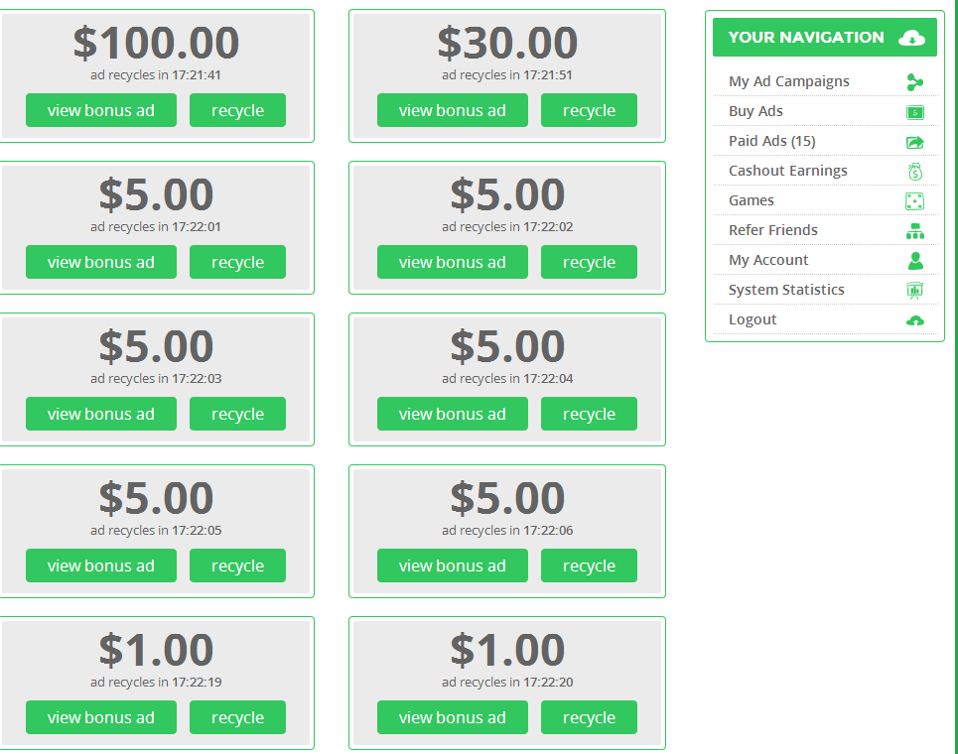View bonus ad for the $100.00 offer
The image size is (958, 754).
101,110
